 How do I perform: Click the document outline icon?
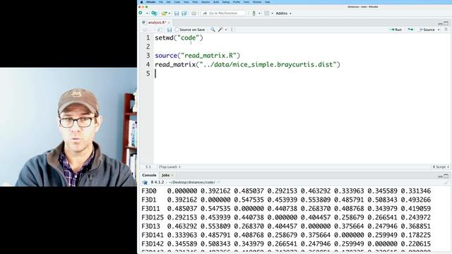(446, 30)
